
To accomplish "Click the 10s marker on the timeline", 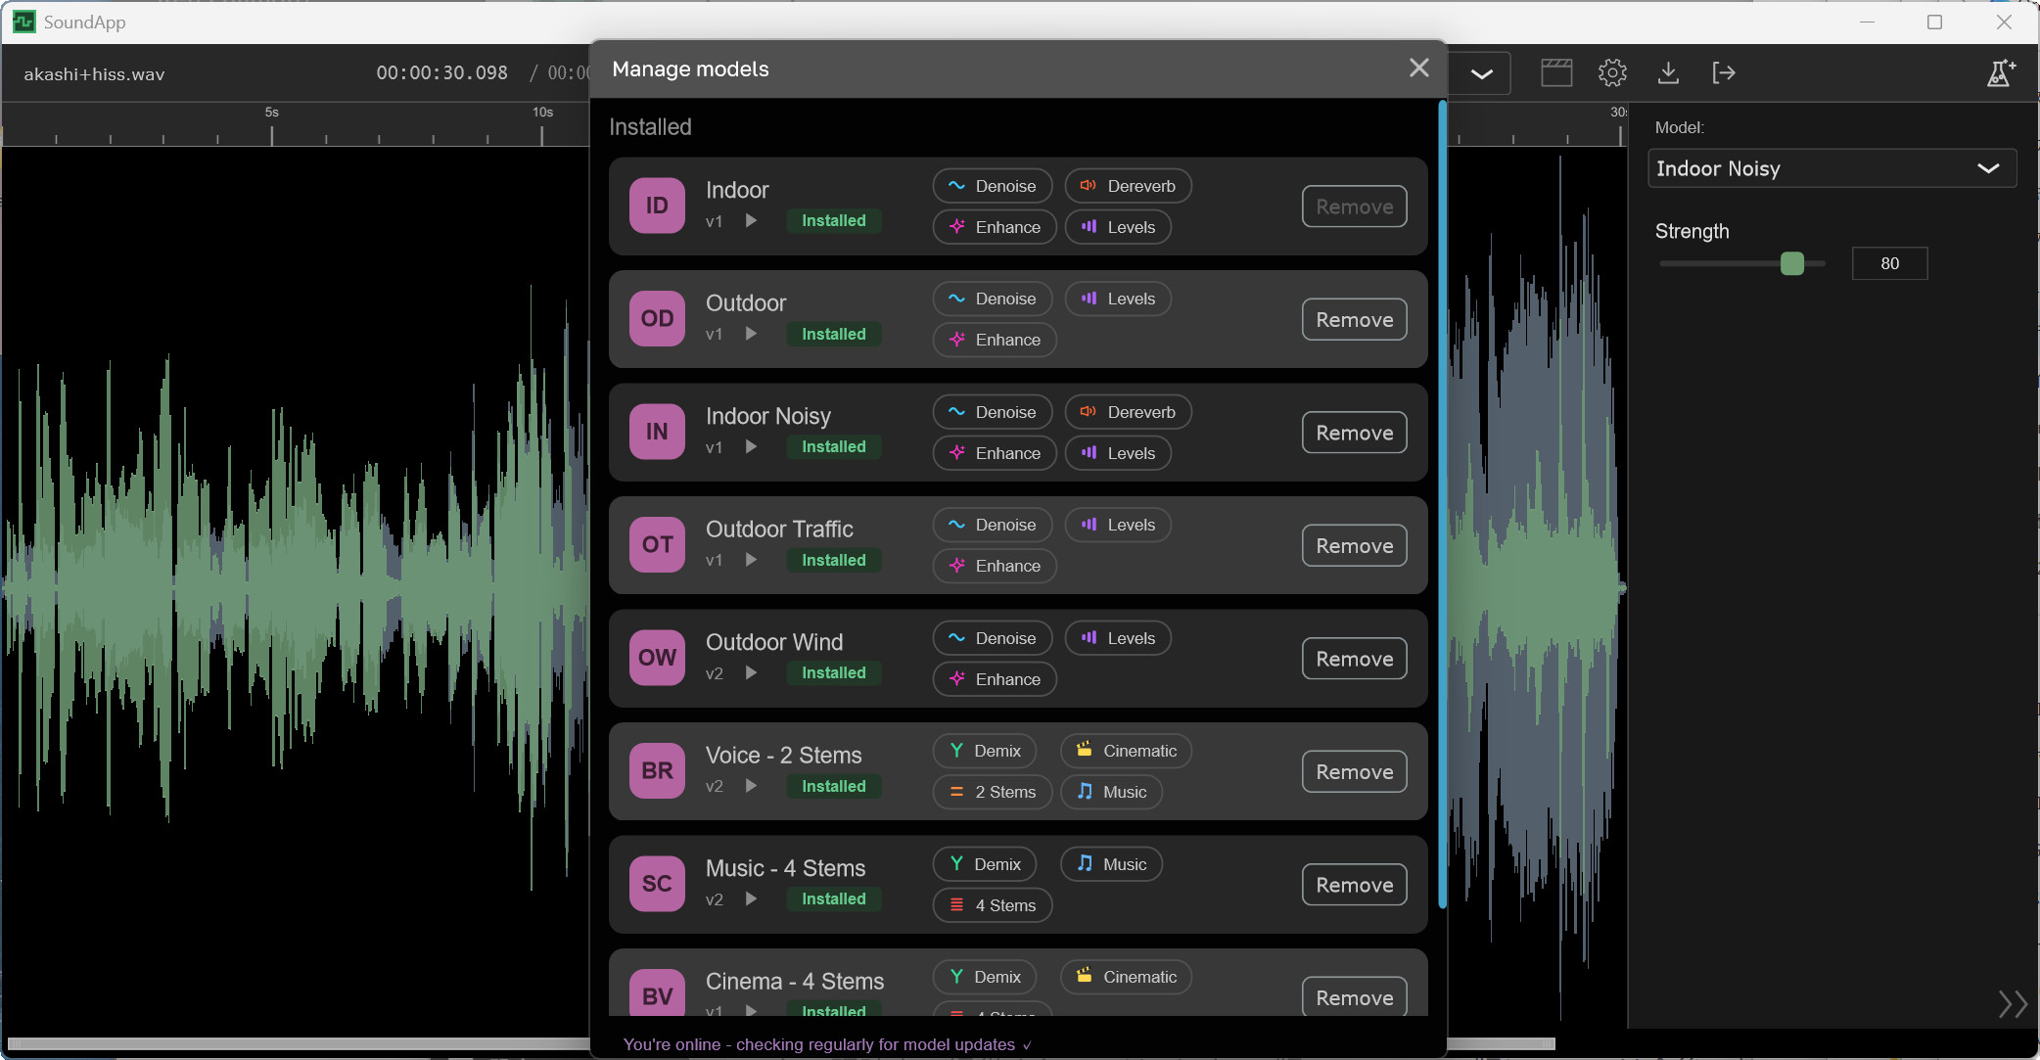I will pos(542,113).
